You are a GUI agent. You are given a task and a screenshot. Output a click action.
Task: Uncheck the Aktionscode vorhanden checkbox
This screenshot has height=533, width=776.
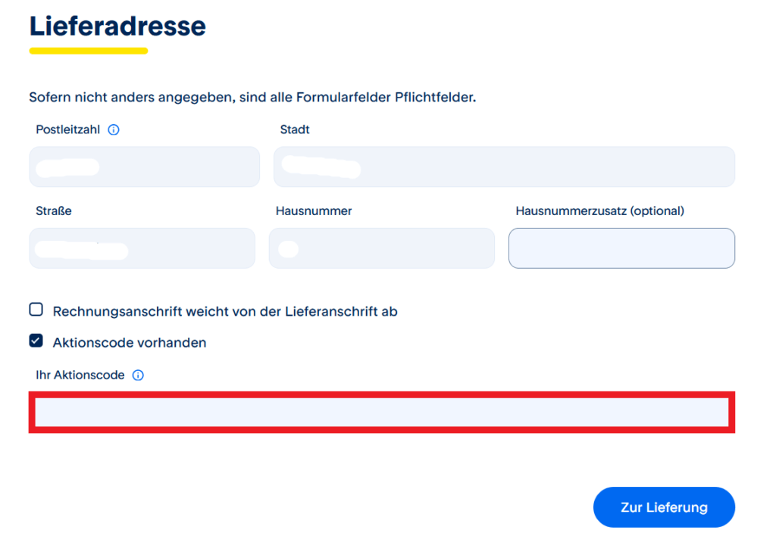pyautogui.click(x=35, y=341)
